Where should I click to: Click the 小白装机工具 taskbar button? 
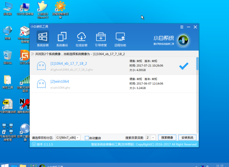(51, 166)
